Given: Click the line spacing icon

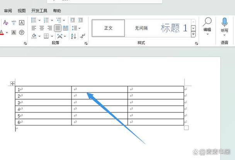Looking at the screenshot, I should (x=74, y=28).
